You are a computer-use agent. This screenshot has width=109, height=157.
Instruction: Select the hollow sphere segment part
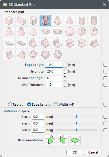(x=94, y=32)
